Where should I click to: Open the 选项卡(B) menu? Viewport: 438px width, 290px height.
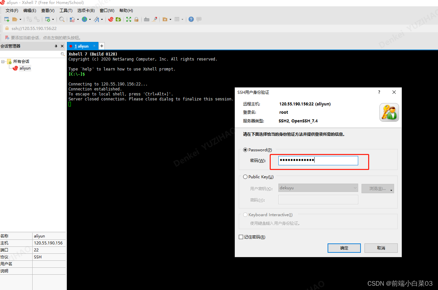point(86,11)
